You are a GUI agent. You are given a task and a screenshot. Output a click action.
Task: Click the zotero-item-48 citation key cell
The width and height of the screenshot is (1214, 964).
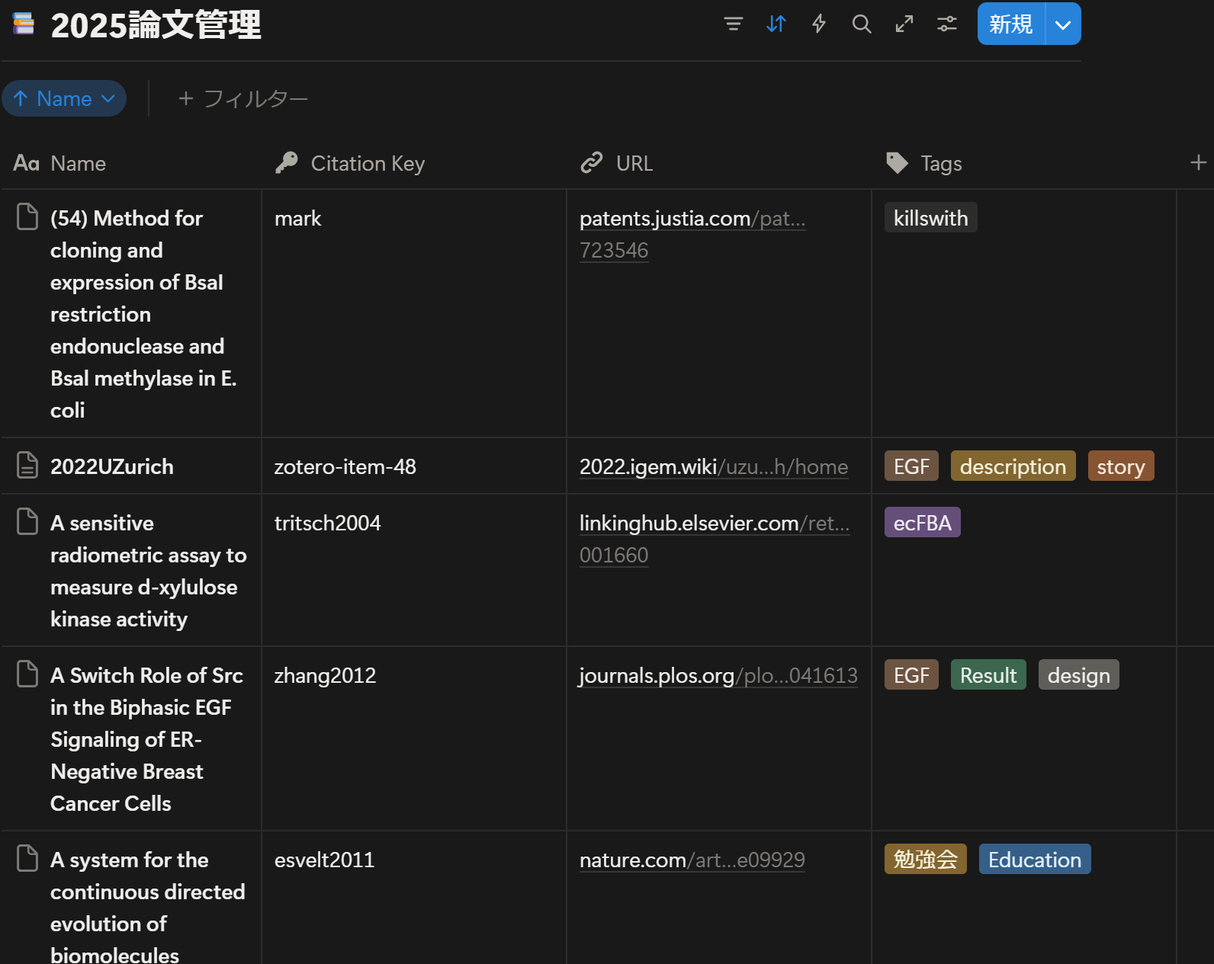pyautogui.click(x=345, y=466)
